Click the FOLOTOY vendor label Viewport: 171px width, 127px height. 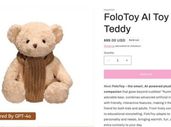(x=109, y=10)
